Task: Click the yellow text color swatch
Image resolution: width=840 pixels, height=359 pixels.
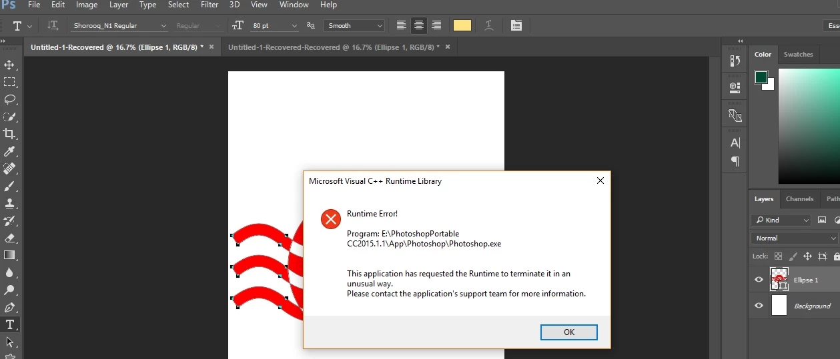Action: (462, 25)
